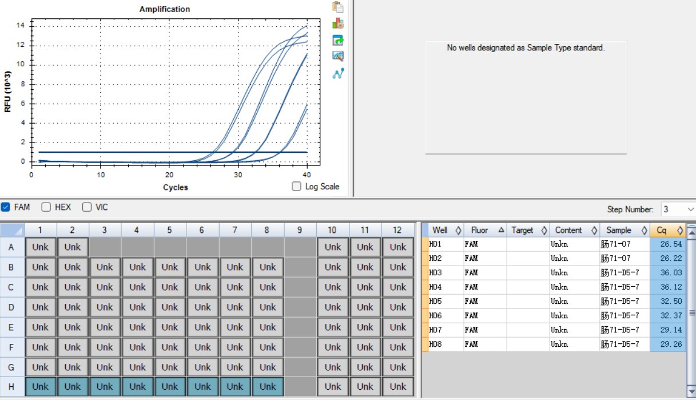Click the Content cell in H06 row
The image size is (696, 400).
coord(575,316)
